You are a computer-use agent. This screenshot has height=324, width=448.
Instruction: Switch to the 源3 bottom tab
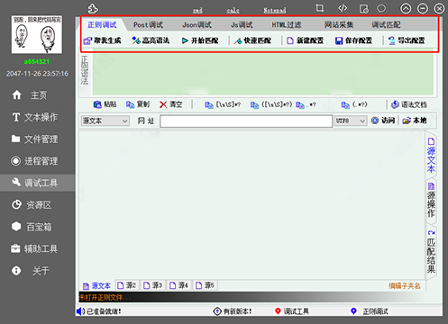(x=152, y=285)
